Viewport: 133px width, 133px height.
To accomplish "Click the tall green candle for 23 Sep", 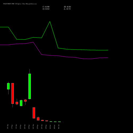I will coord(30,86).
